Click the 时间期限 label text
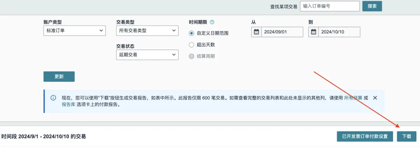This screenshot has height=147, width=420. (x=198, y=22)
